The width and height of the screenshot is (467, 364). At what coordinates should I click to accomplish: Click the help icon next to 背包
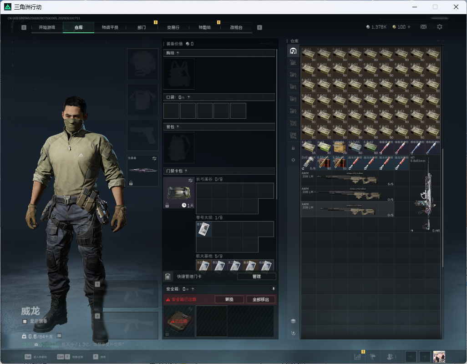pyautogui.click(x=178, y=127)
